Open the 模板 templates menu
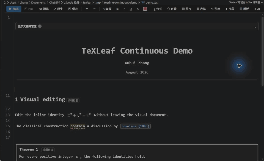264x161 pixels. point(244,9)
